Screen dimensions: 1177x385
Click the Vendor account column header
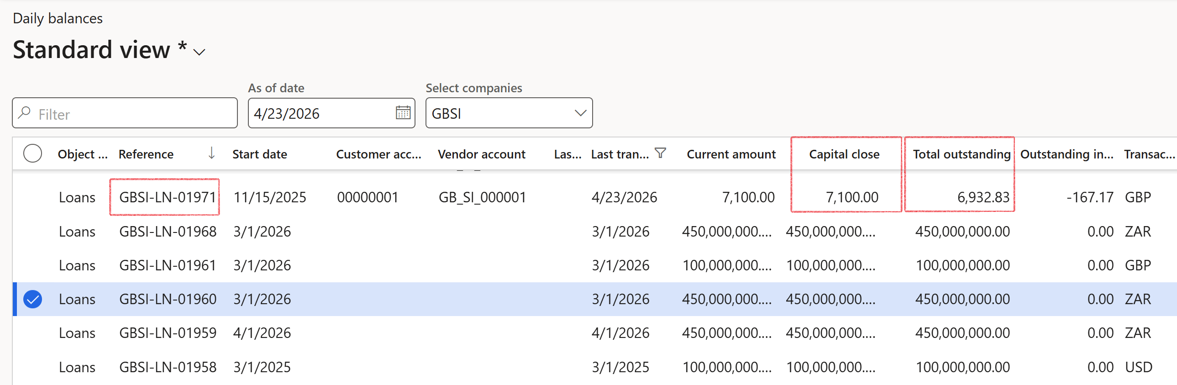click(481, 154)
